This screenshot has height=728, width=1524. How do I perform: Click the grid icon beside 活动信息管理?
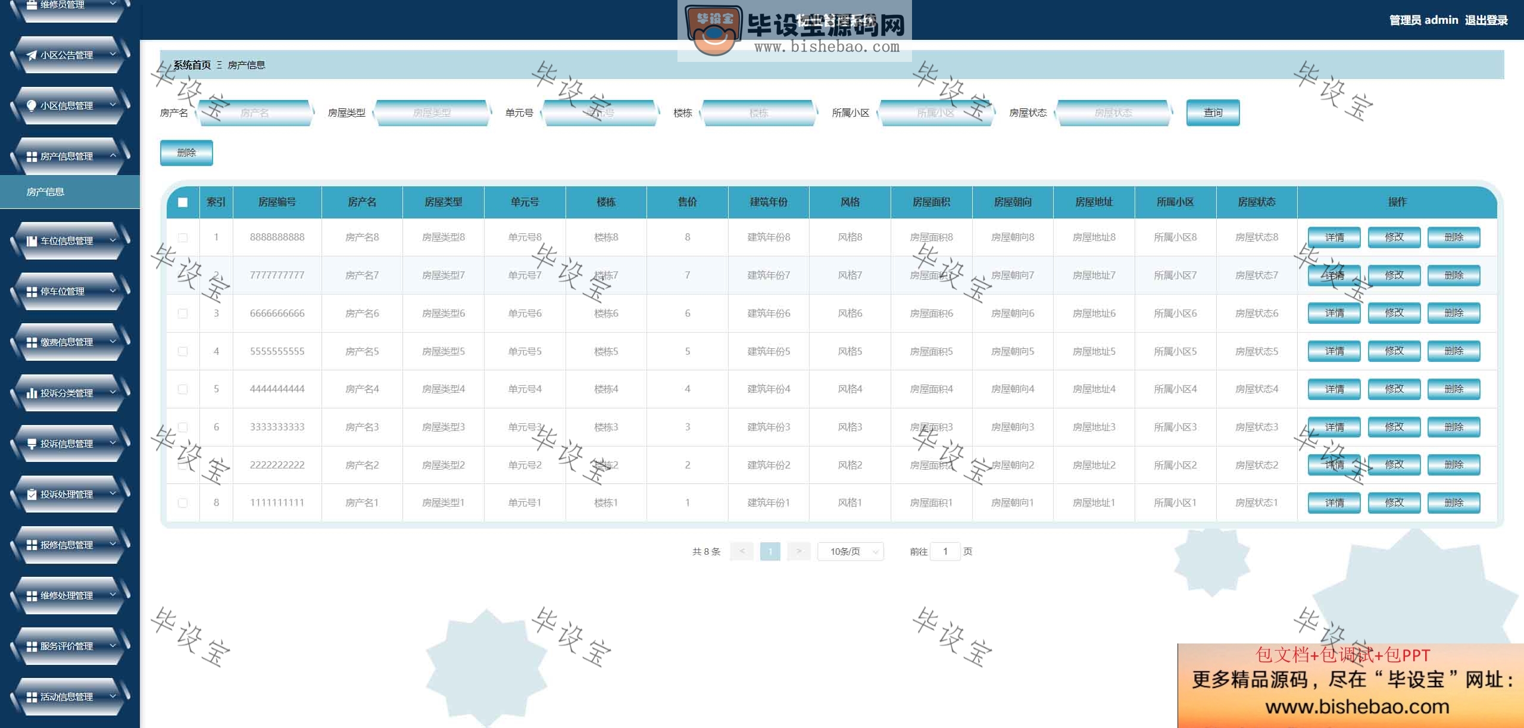click(x=32, y=696)
